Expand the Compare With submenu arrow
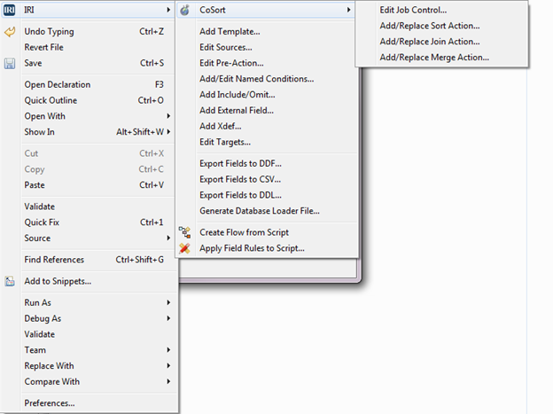Screen dimensions: 553x414 pos(168,381)
